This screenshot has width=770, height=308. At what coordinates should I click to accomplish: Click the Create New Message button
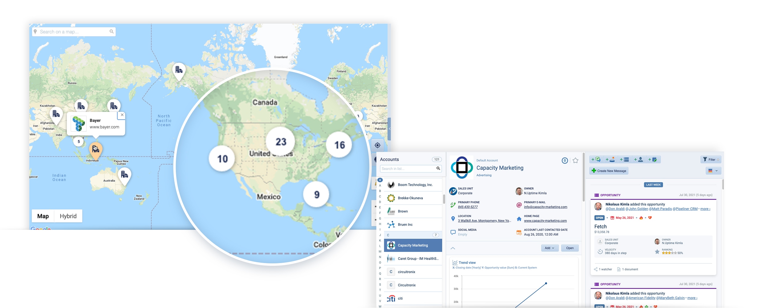(609, 171)
